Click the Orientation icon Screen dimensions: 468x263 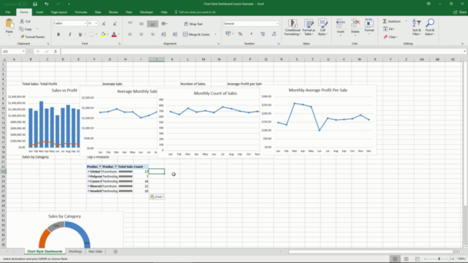164,23
